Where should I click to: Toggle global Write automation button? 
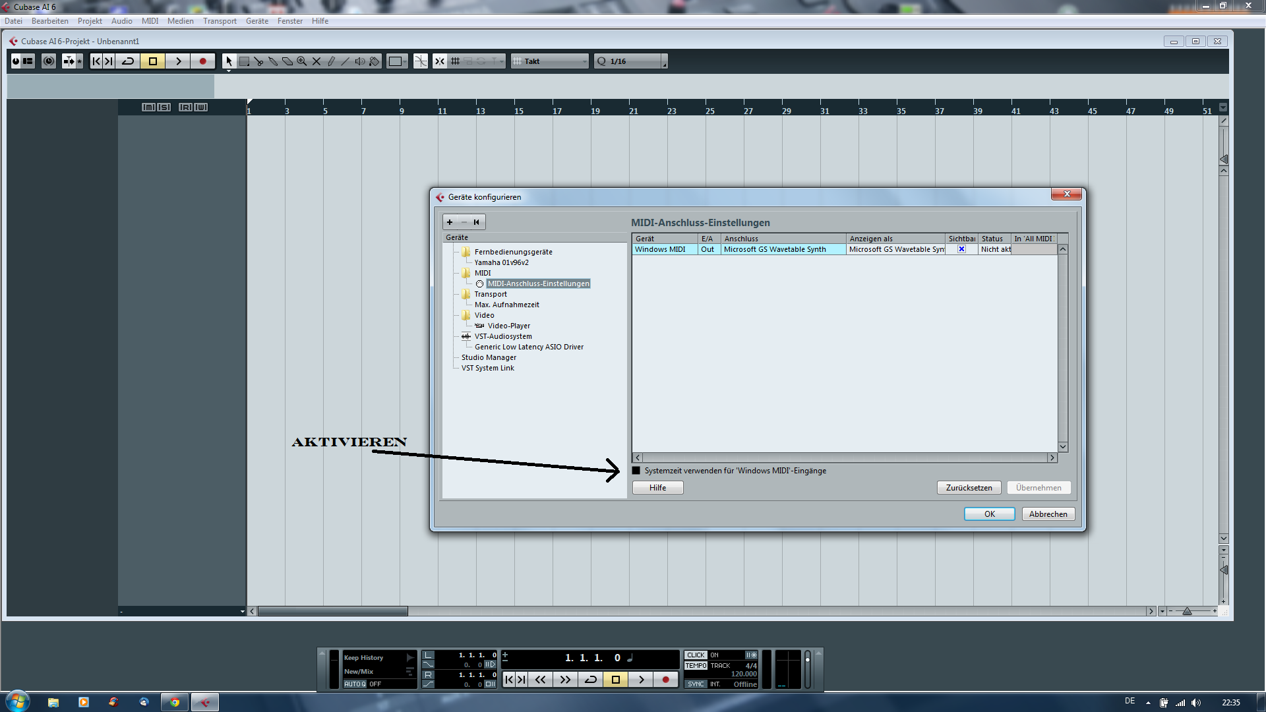pyautogui.click(x=201, y=107)
